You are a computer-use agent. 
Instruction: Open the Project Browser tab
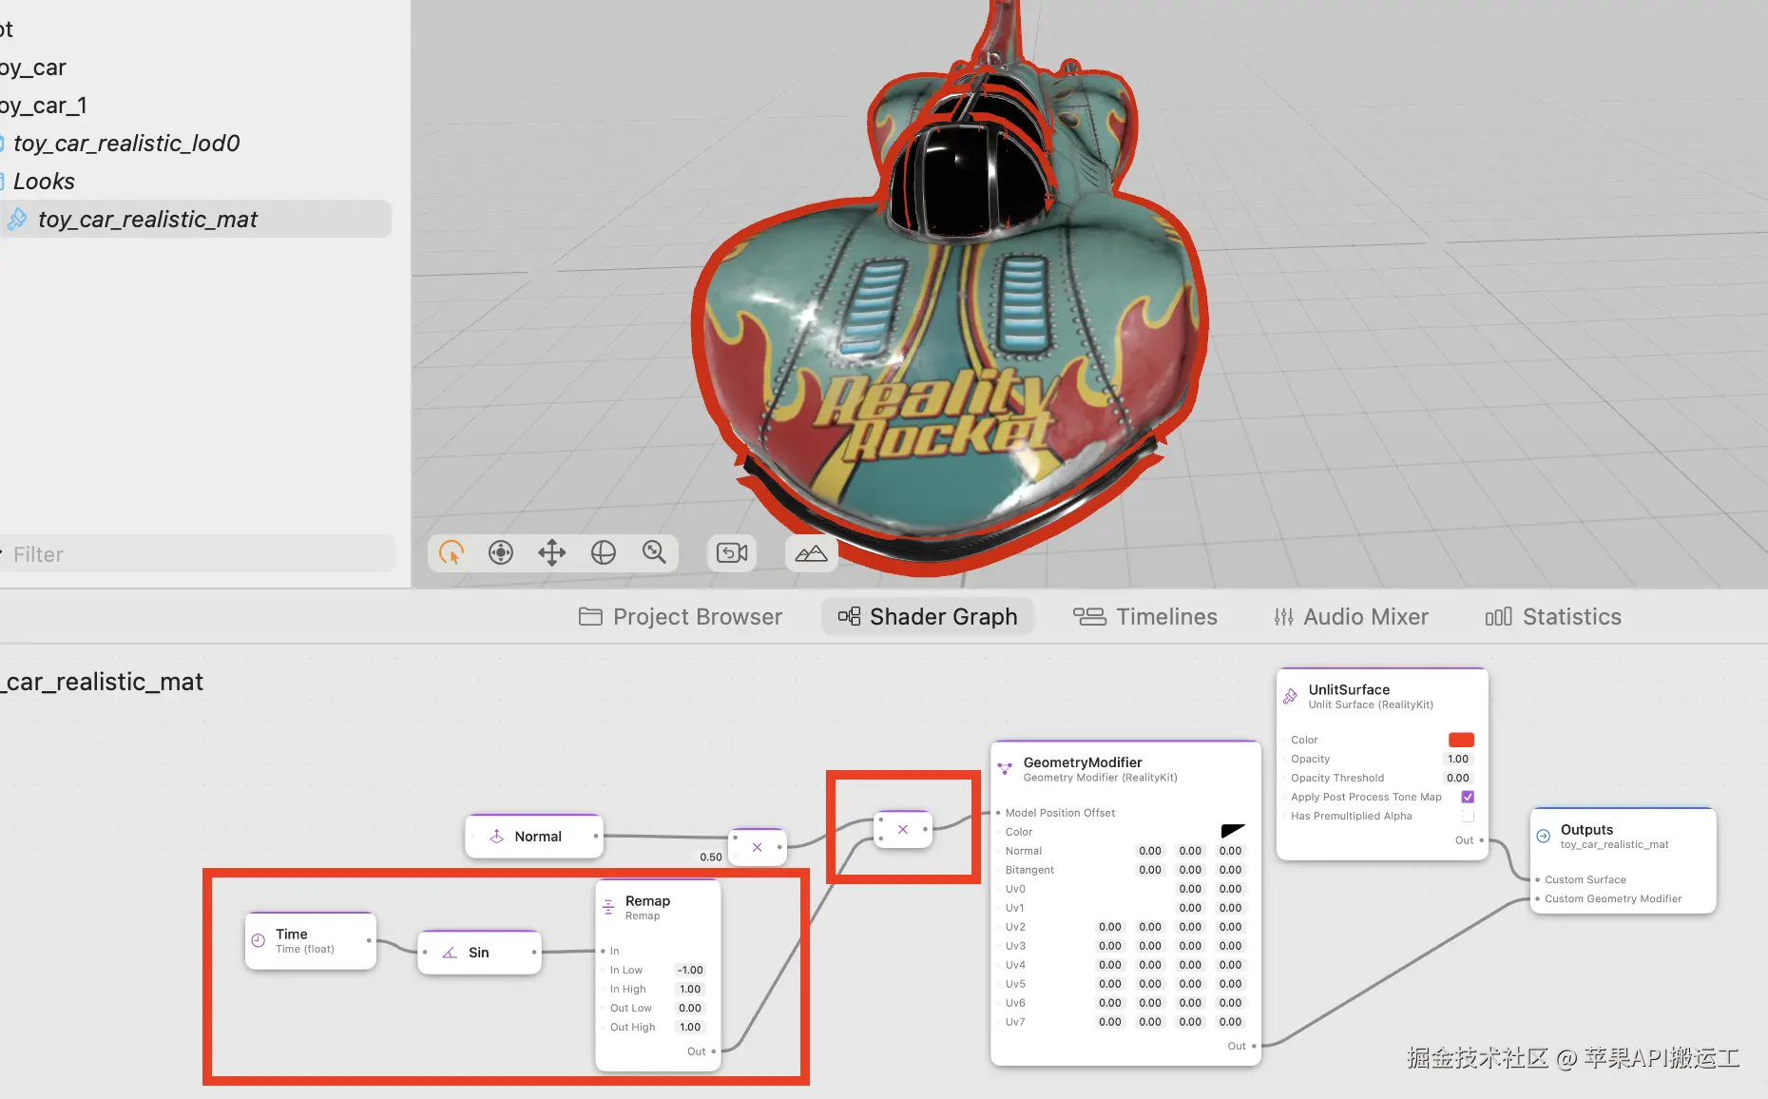[681, 617]
